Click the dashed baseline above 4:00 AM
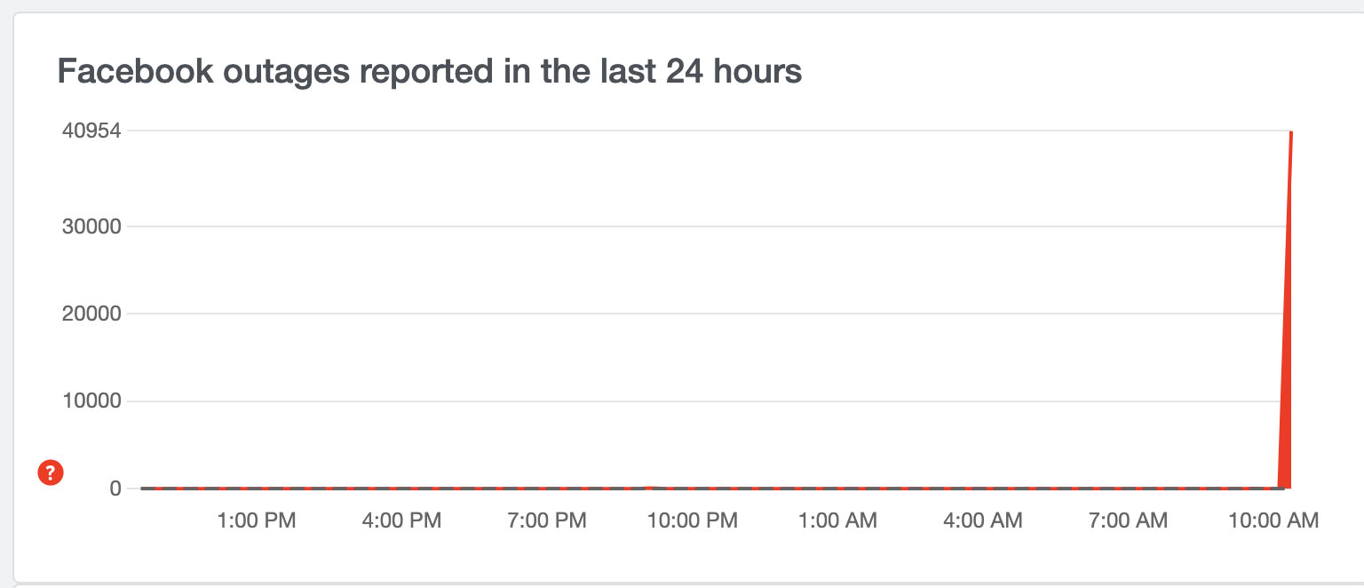The image size is (1364, 588). point(982,489)
